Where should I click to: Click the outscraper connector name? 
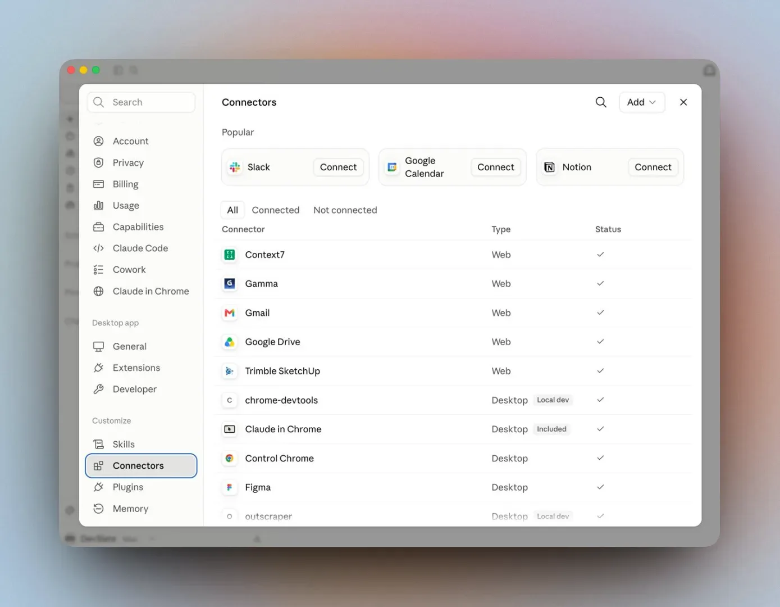pos(268,517)
